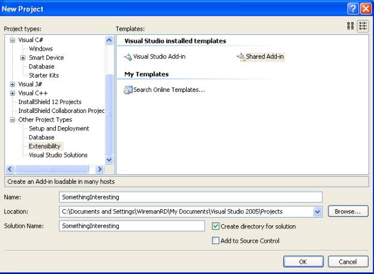374x274 pixels.
Task: Select the Visual C++ project type
Action: [x=33, y=93]
